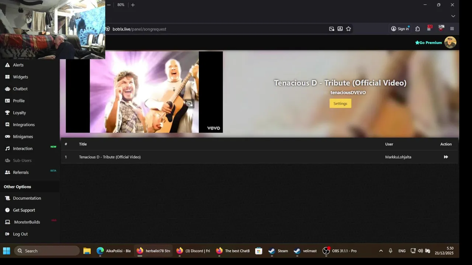The height and width of the screenshot is (265, 472).
Task: Click the 80% zoom level indicator
Action: point(121,5)
